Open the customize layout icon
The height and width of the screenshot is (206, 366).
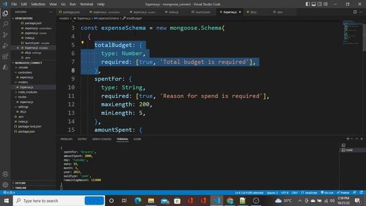click(x=325, y=4)
